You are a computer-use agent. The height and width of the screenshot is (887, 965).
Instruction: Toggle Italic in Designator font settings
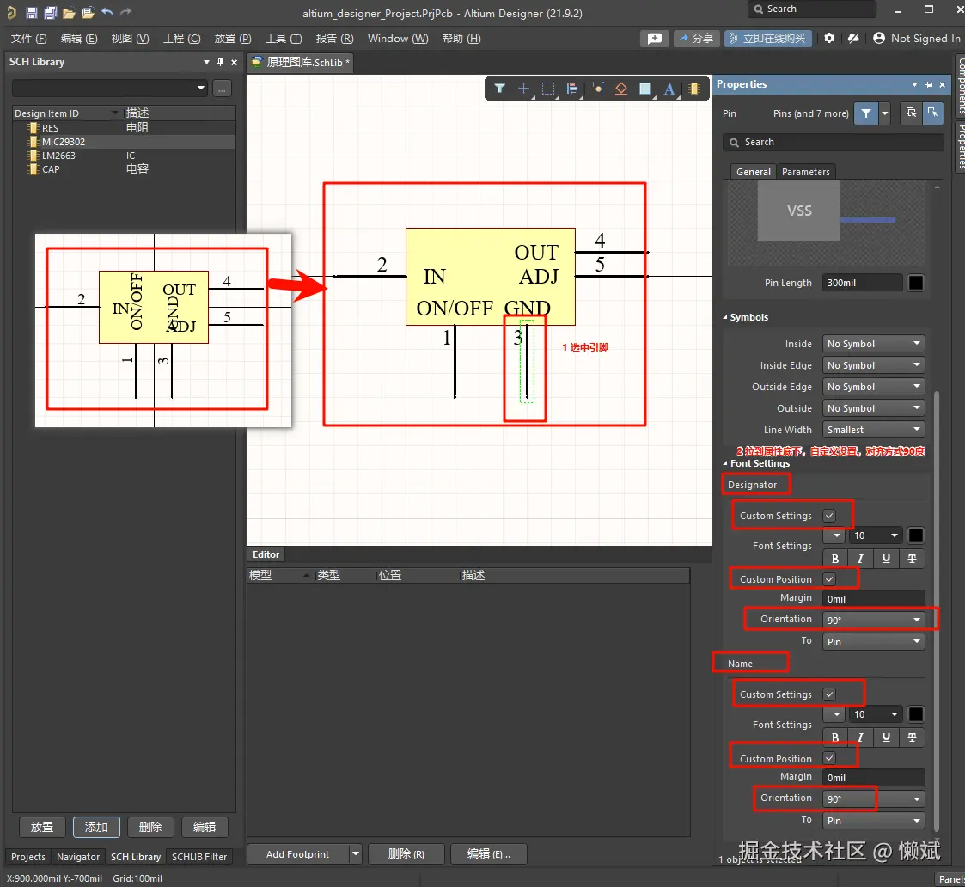tap(860, 559)
